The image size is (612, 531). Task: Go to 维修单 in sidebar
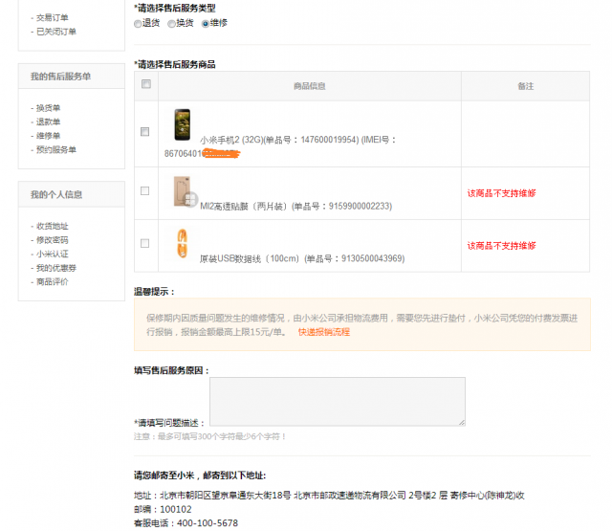tap(49, 136)
